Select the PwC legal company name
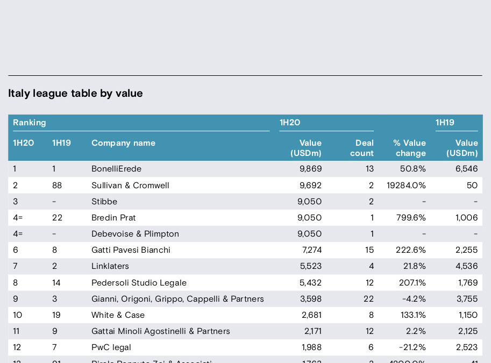 click(x=111, y=347)
